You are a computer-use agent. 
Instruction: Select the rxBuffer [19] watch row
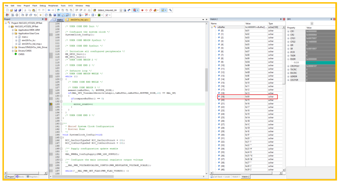tap(247, 97)
